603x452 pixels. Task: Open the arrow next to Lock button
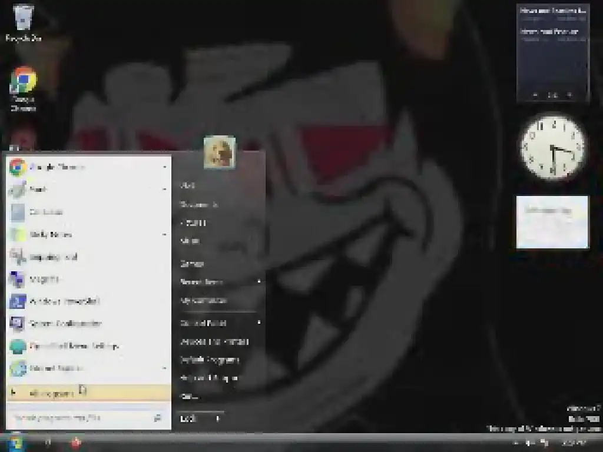(x=218, y=418)
